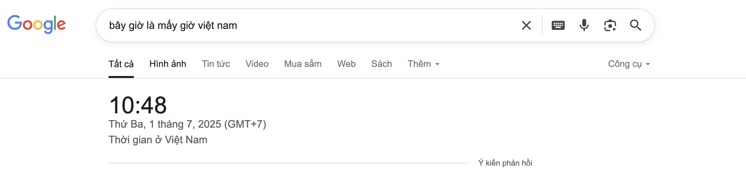Switch to the Tin tức tab

[x=216, y=64]
